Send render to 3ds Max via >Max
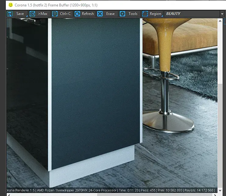The width and height of the screenshot is (226, 196). tap(43, 14)
